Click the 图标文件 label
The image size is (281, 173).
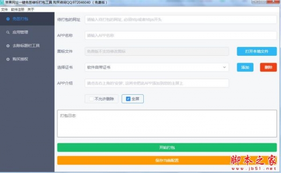65,51
